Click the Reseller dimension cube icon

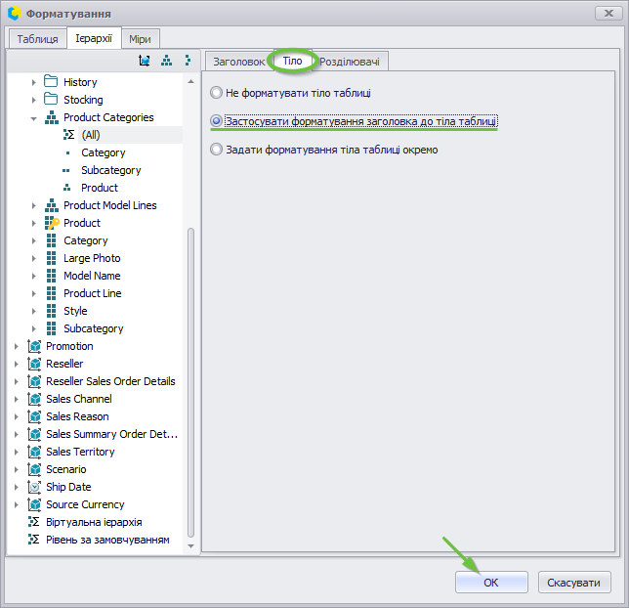click(x=34, y=364)
